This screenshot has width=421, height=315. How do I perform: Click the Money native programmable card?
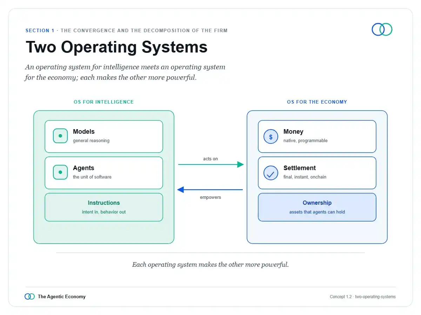coord(317,136)
